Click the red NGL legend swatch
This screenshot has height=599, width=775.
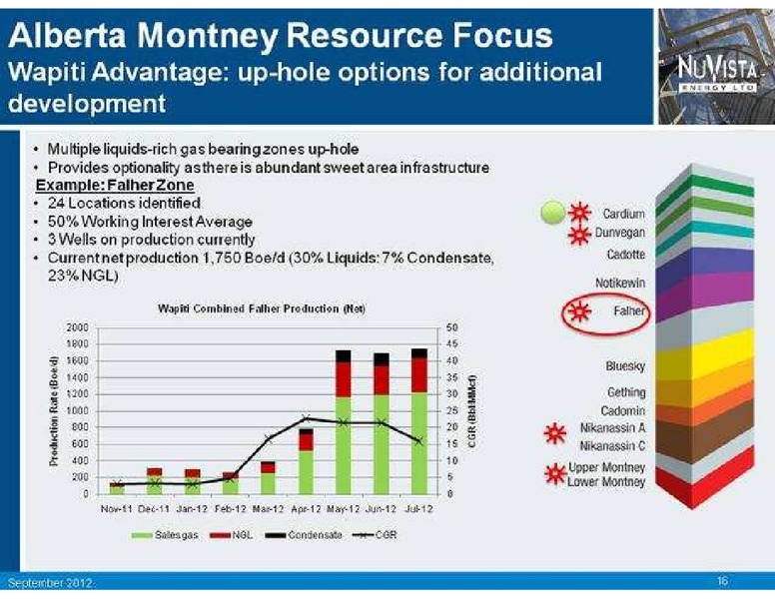220,535
